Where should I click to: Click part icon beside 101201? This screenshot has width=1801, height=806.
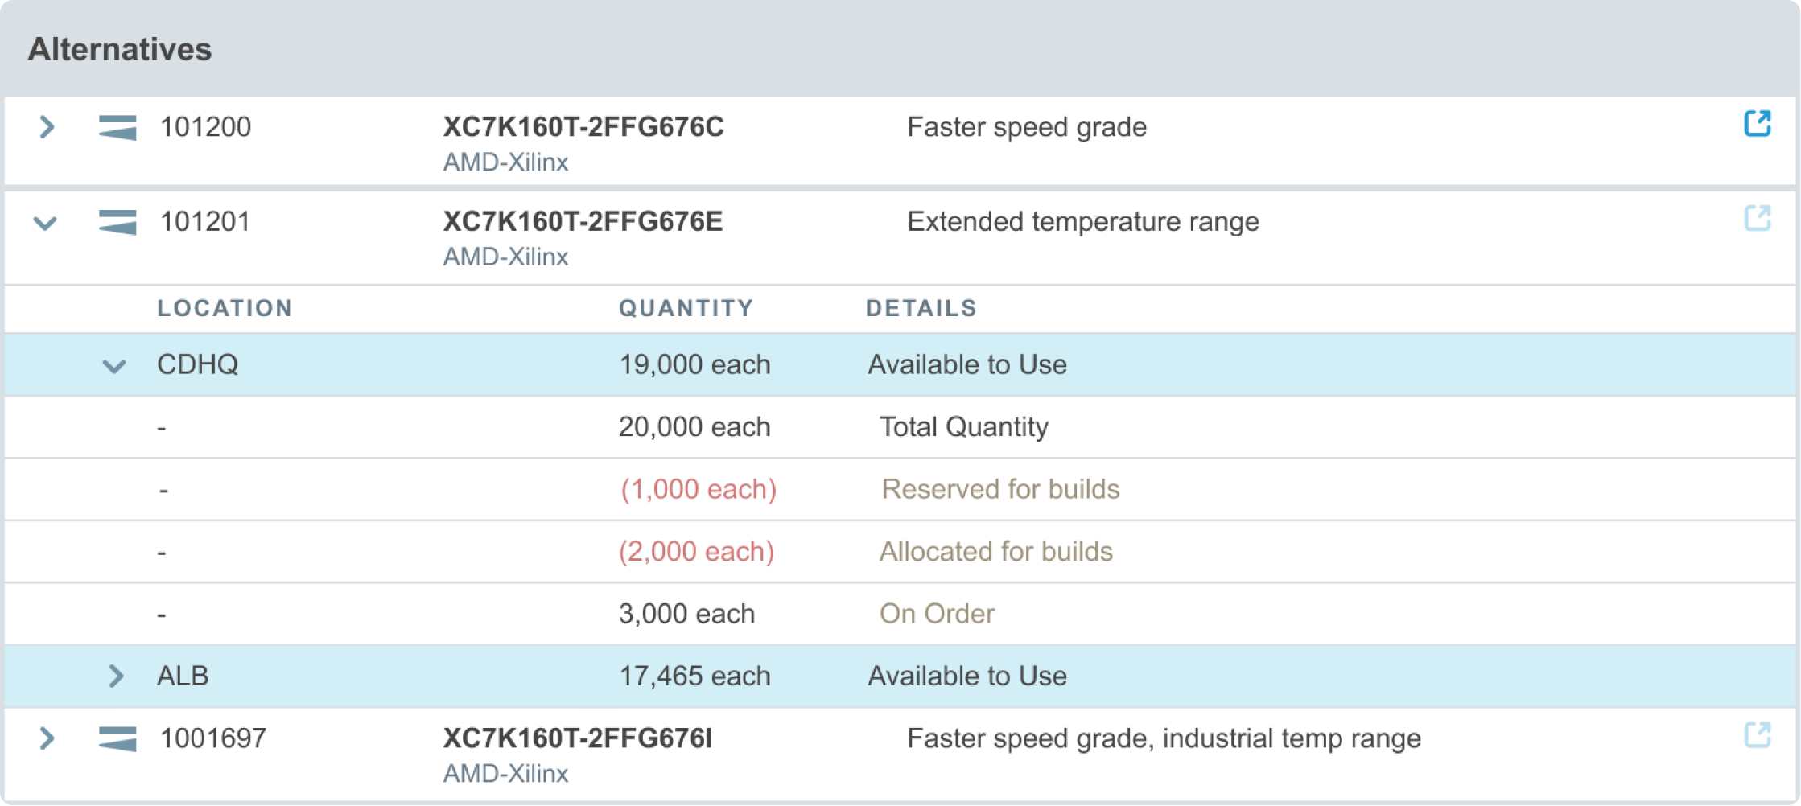pos(117,222)
